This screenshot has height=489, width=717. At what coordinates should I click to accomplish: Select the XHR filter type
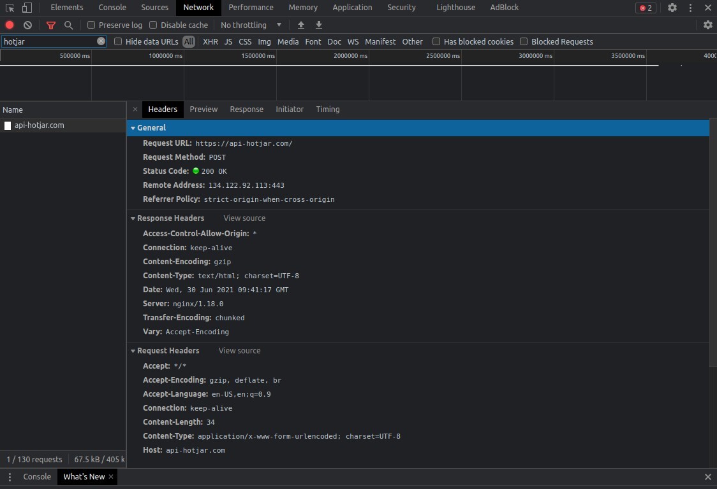pyautogui.click(x=210, y=41)
